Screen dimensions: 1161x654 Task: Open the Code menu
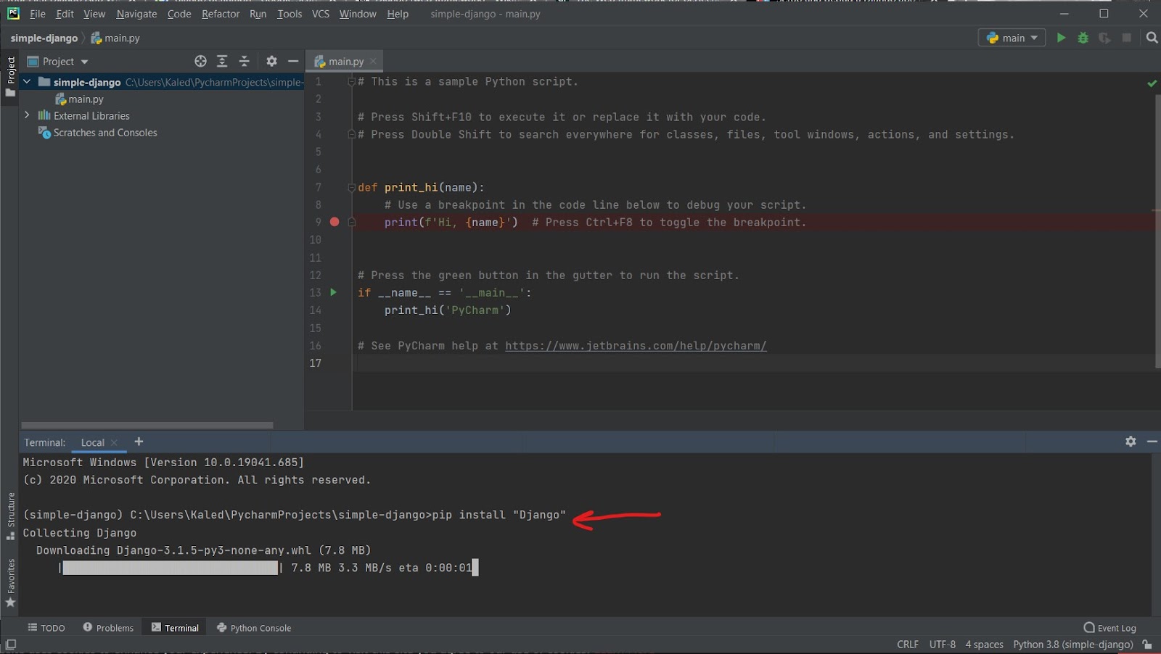point(179,14)
